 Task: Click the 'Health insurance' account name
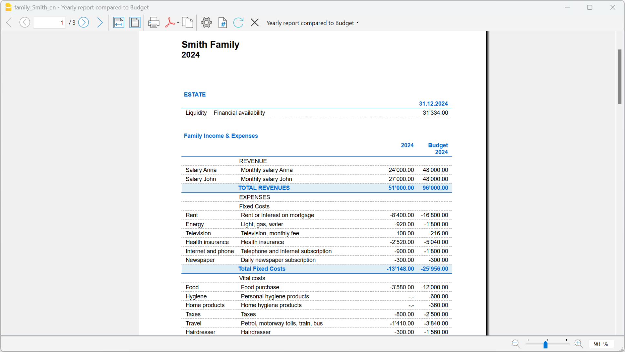tap(207, 242)
